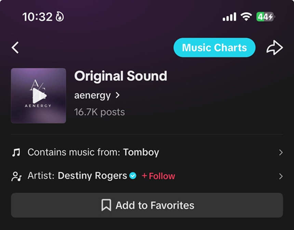This screenshot has width=294, height=230.
Task: Open the aenergy creator name
Action: 92,95
